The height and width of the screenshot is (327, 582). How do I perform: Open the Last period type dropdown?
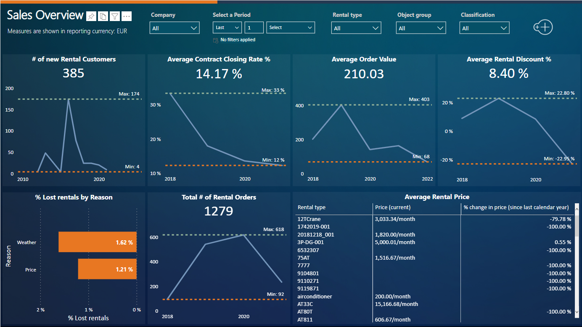(x=227, y=27)
